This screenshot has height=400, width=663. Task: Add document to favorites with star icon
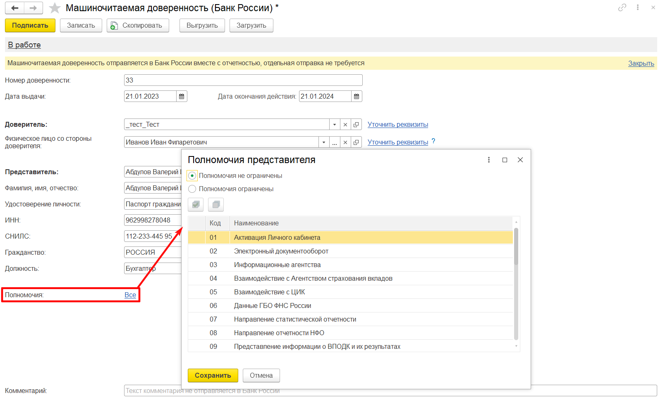(x=55, y=8)
